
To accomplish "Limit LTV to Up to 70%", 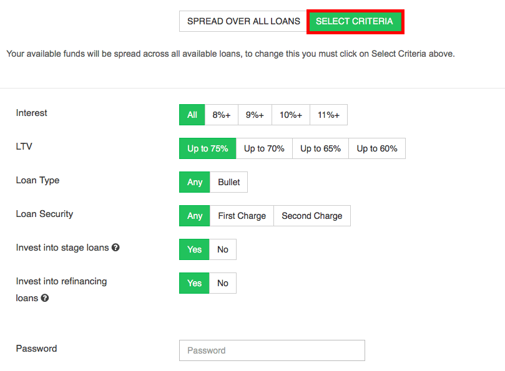I will (x=264, y=148).
